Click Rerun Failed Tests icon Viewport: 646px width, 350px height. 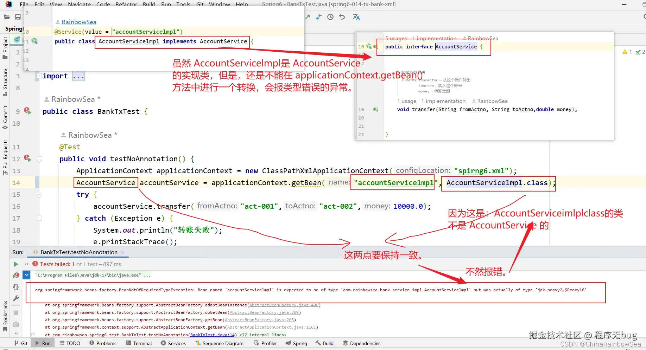coord(16,275)
